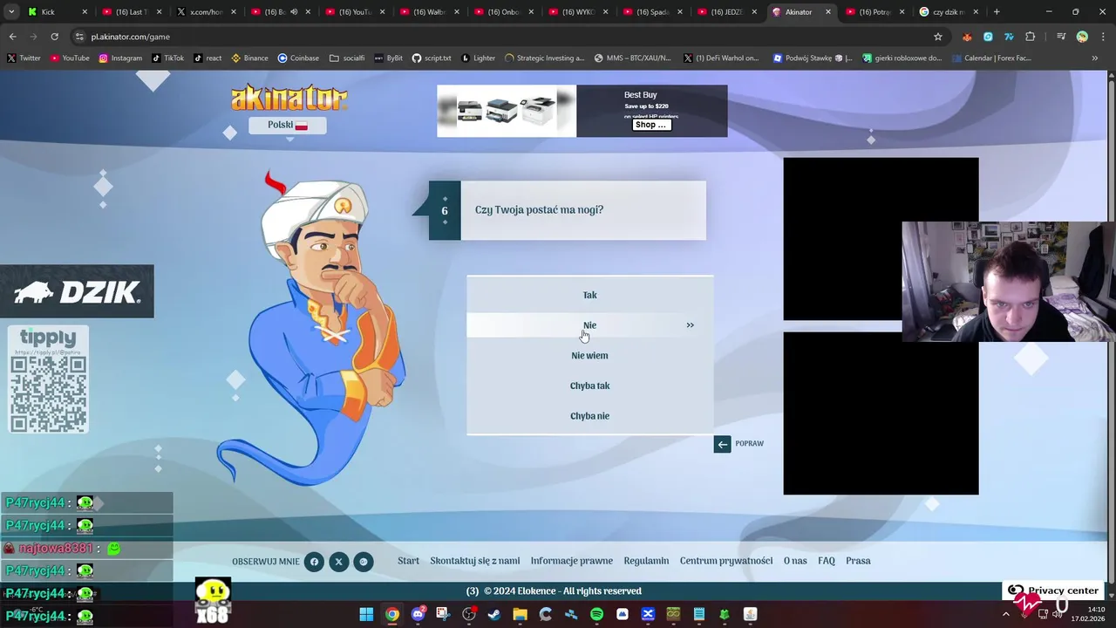Open the YouTube bookmark
The width and height of the screenshot is (1116, 628).
click(x=70, y=58)
